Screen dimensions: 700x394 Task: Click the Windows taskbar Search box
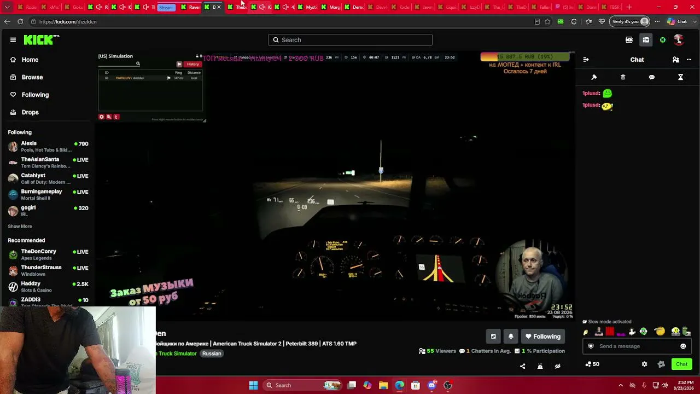click(x=302, y=385)
